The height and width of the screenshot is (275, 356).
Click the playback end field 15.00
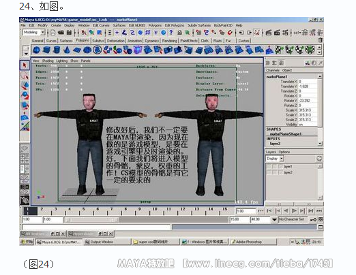(x=239, y=220)
